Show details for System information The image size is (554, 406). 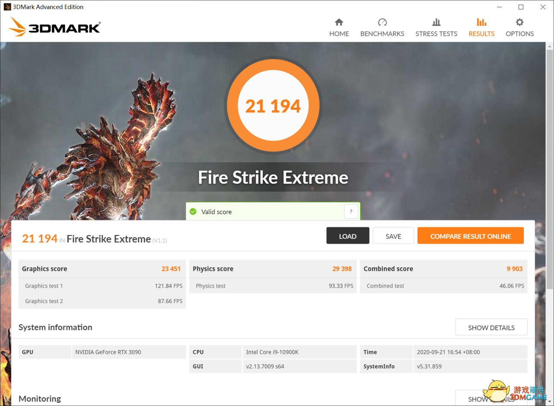point(491,327)
